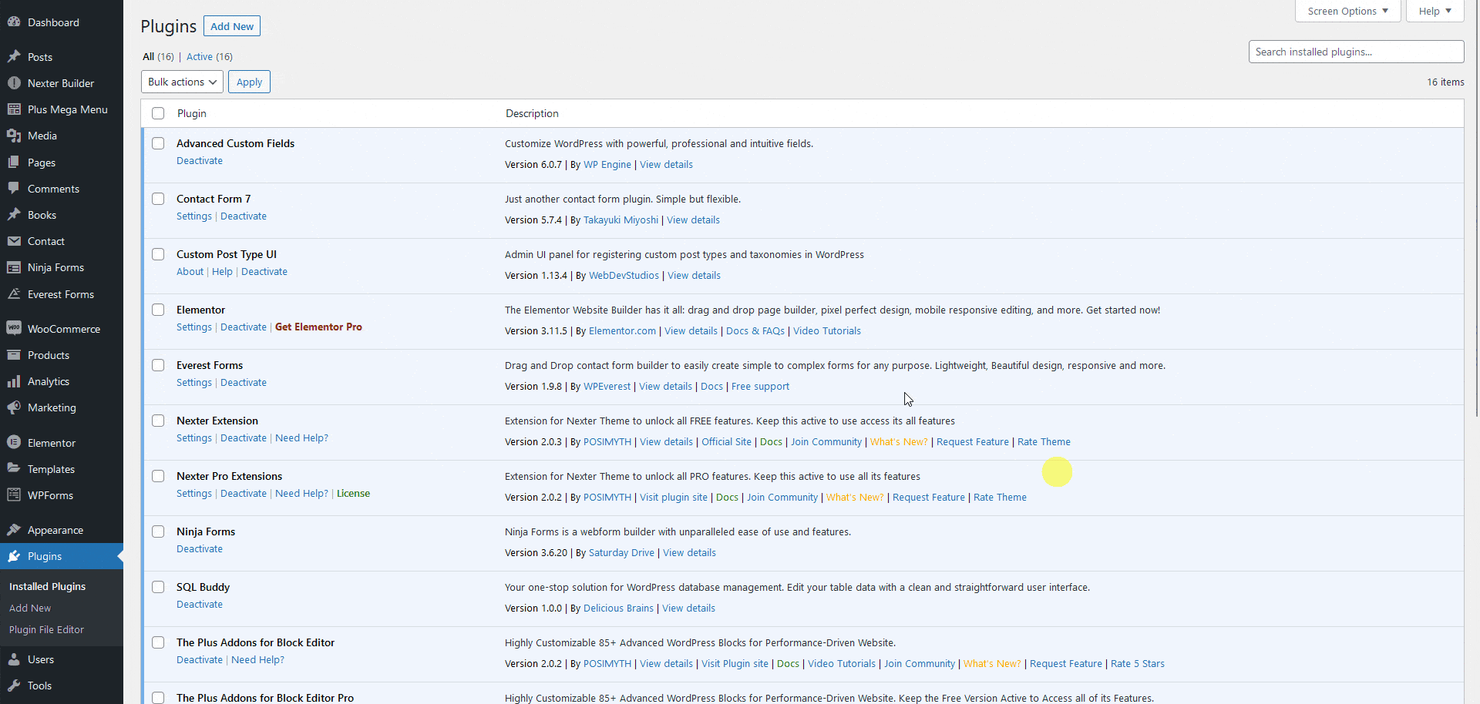The image size is (1480, 704).
Task: Click the WPForms icon
Action: coord(14,495)
